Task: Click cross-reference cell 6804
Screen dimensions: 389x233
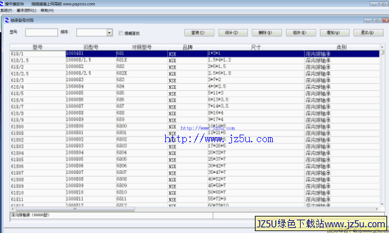Action: (x=142, y=153)
